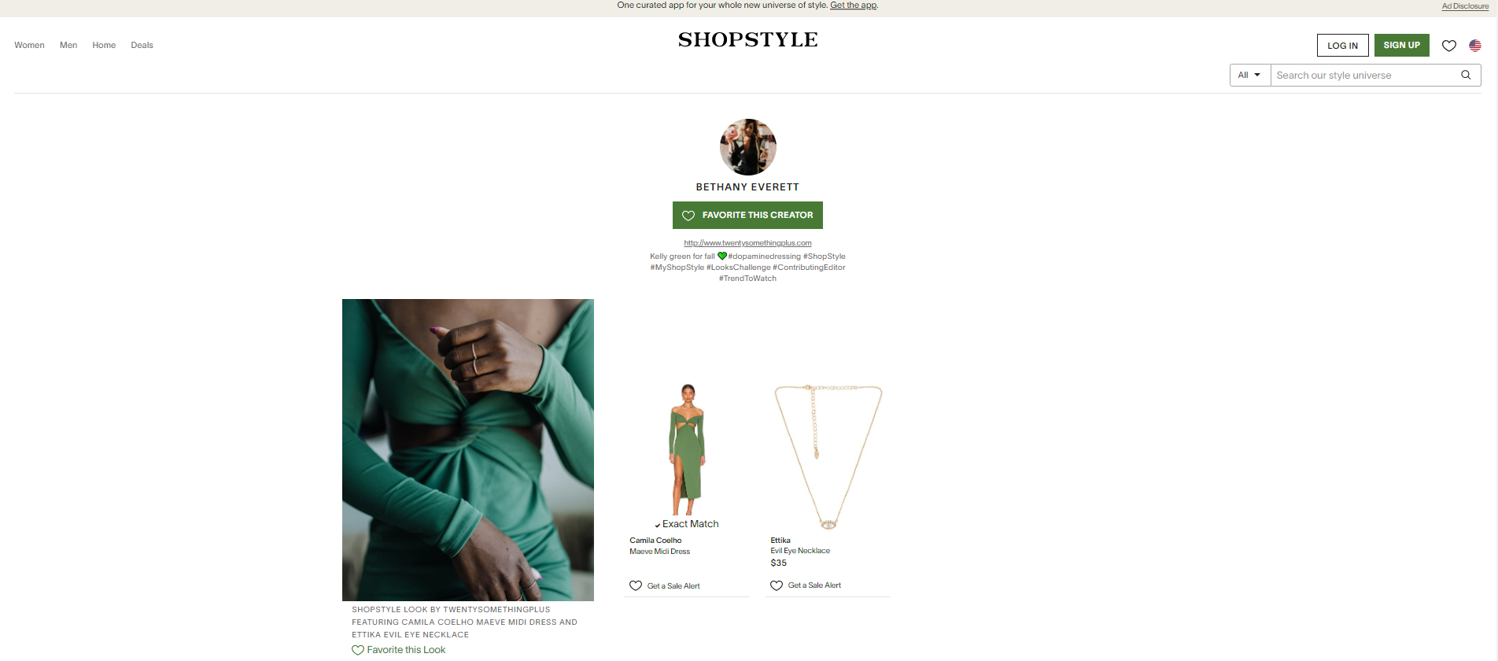This screenshot has width=1498, height=661.
Task: Open the Home menu
Action: (104, 46)
